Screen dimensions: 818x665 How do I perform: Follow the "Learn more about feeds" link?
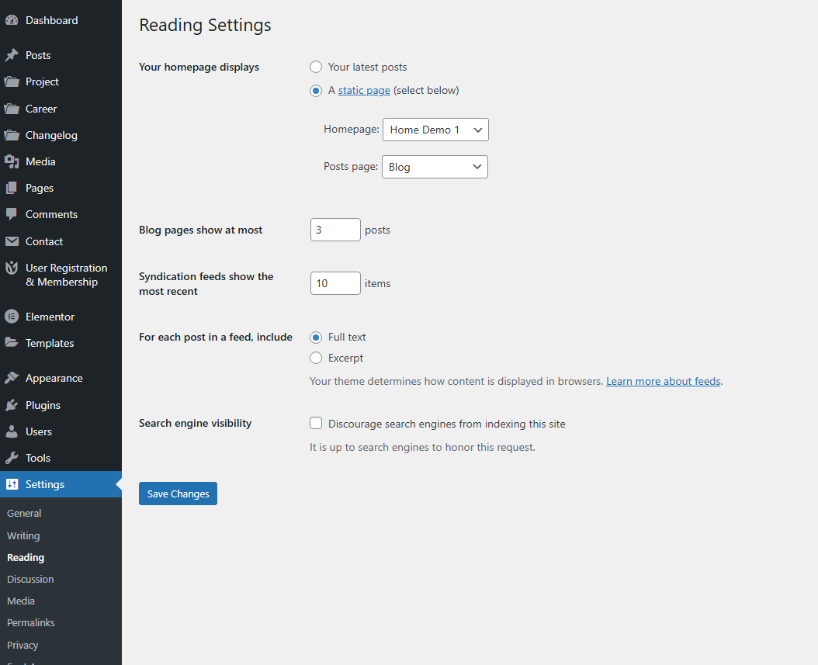(x=663, y=381)
